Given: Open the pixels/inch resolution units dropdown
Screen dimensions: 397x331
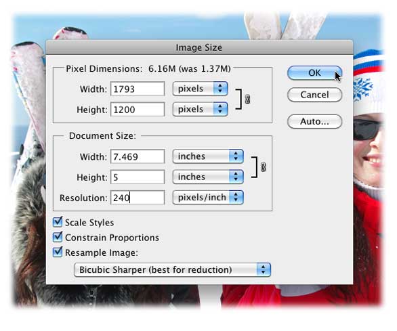Looking at the screenshot, I should pyautogui.click(x=208, y=198).
